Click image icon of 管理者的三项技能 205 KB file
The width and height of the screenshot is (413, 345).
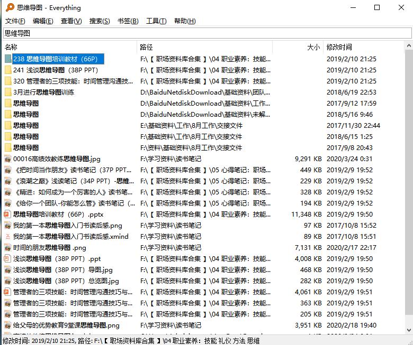pyautogui.click(x=8, y=314)
